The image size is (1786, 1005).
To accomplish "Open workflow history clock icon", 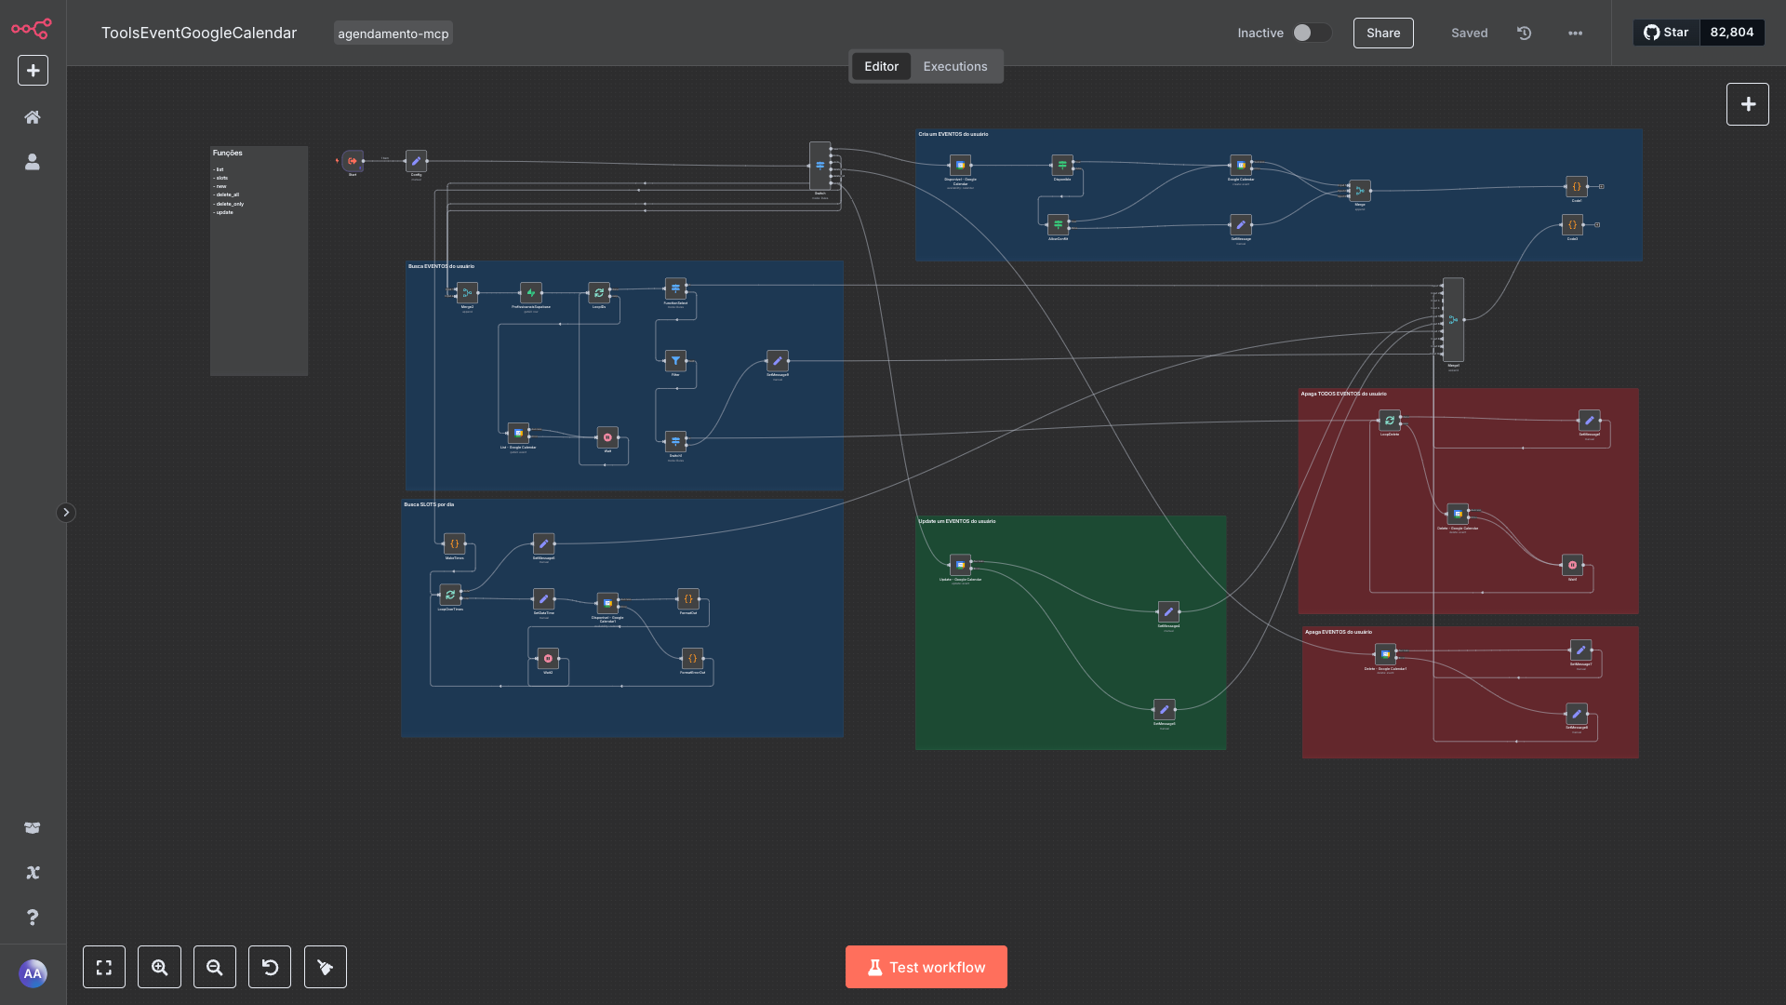I will click(x=1524, y=33).
